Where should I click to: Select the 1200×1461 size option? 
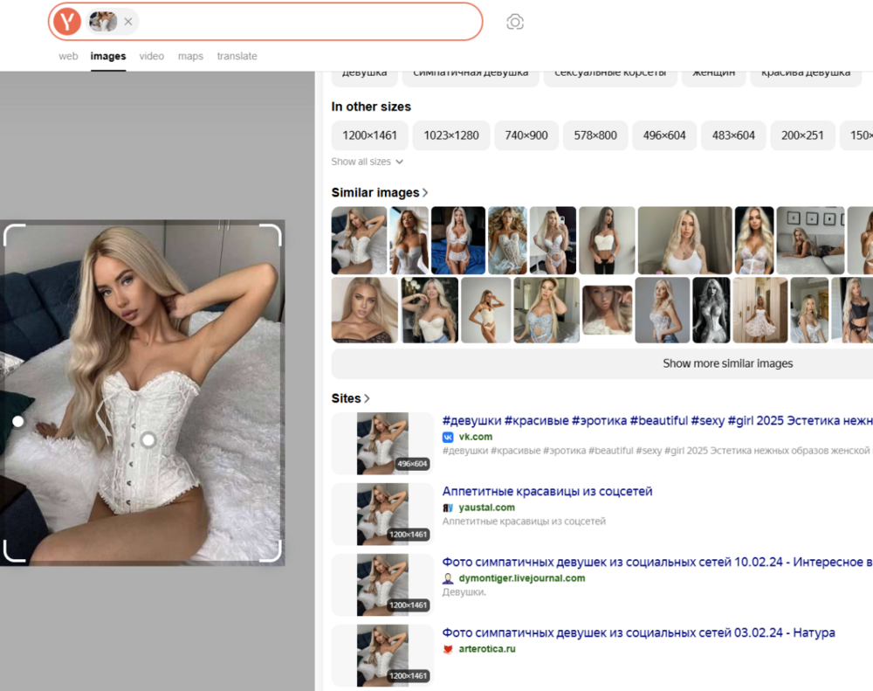tap(369, 135)
